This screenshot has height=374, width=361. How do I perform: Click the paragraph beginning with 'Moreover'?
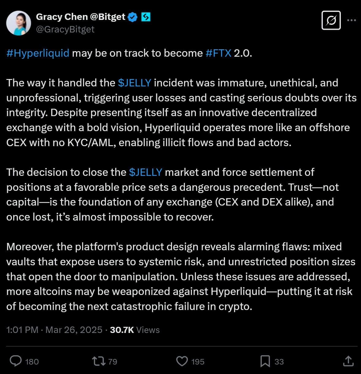181,277
